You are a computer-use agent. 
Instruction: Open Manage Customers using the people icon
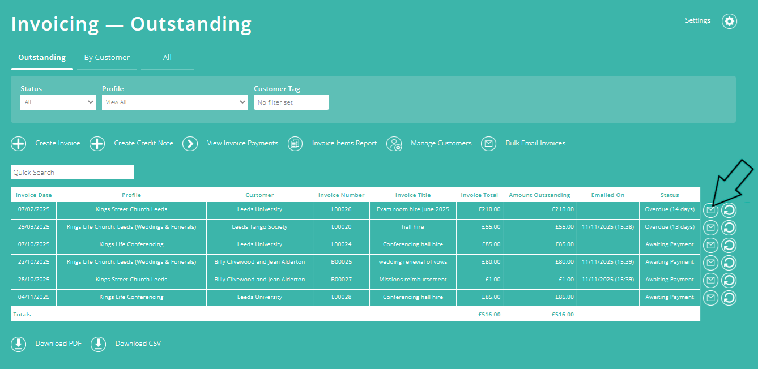[x=394, y=143]
